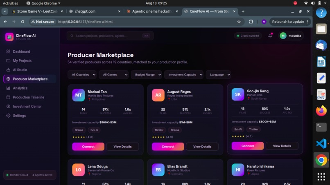330x185 pixels.
Task: Open the Budget Range dropdown
Action: (x=146, y=75)
